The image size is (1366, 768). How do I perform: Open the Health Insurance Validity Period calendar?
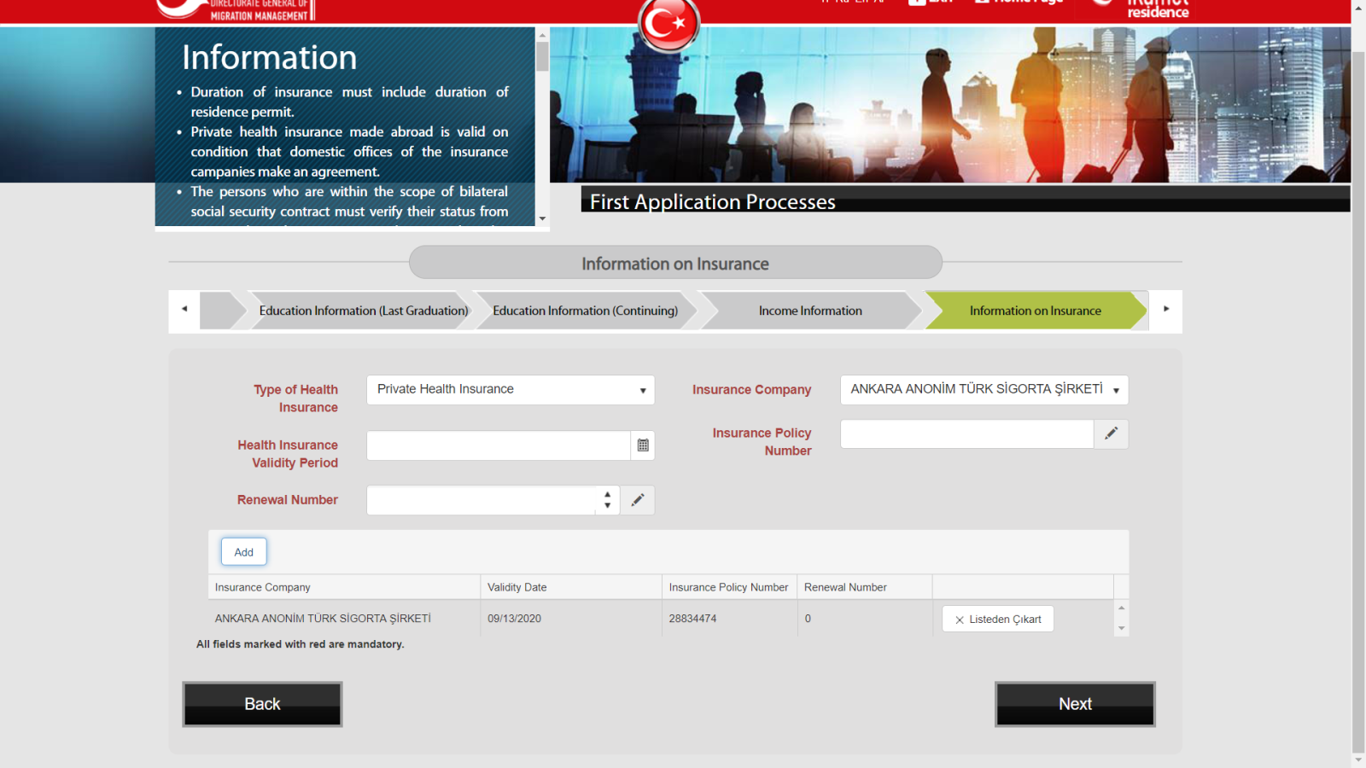[x=643, y=445]
